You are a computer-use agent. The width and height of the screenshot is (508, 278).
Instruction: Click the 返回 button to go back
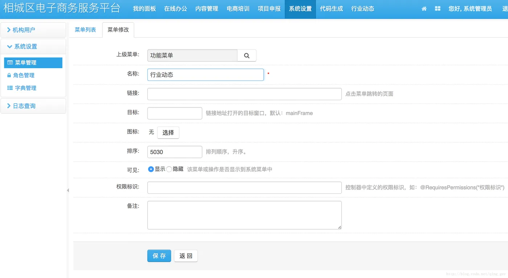coord(186,255)
